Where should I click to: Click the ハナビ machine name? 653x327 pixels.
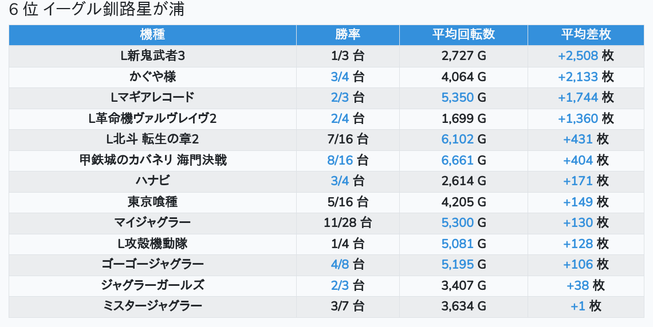pos(152,181)
